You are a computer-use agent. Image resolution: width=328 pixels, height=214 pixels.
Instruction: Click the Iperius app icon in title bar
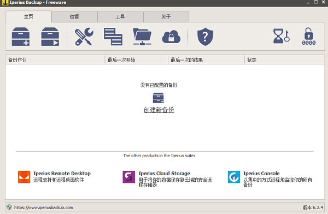(5, 3)
